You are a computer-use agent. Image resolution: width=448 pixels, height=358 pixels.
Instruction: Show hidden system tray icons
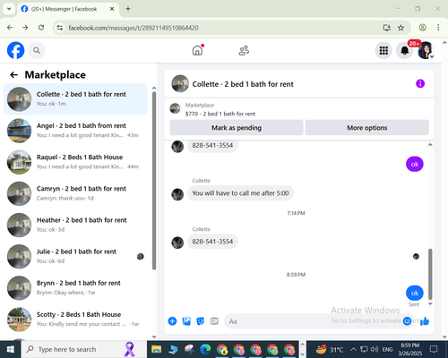pyautogui.click(x=353, y=349)
